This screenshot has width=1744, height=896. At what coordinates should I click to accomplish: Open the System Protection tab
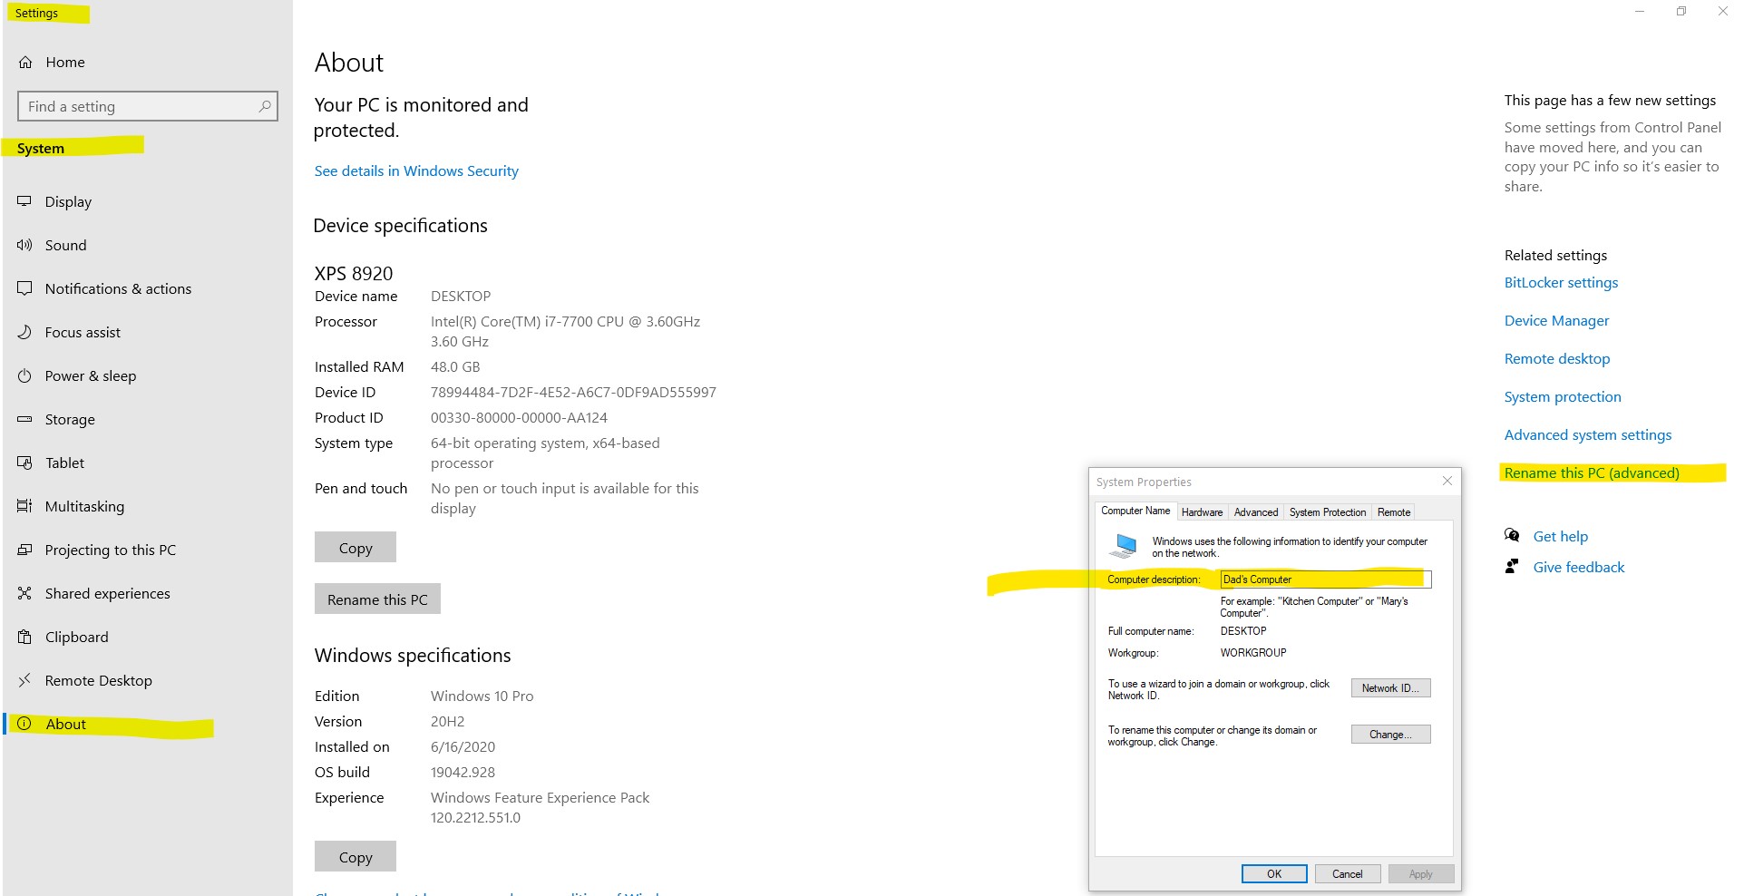pyautogui.click(x=1328, y=512)
